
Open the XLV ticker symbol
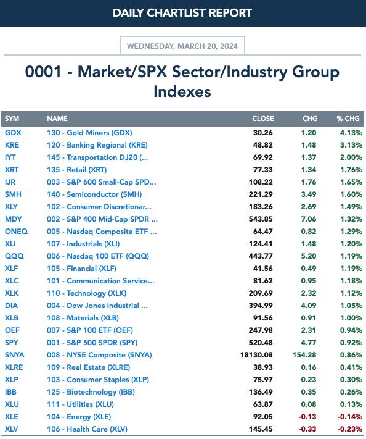11,429
